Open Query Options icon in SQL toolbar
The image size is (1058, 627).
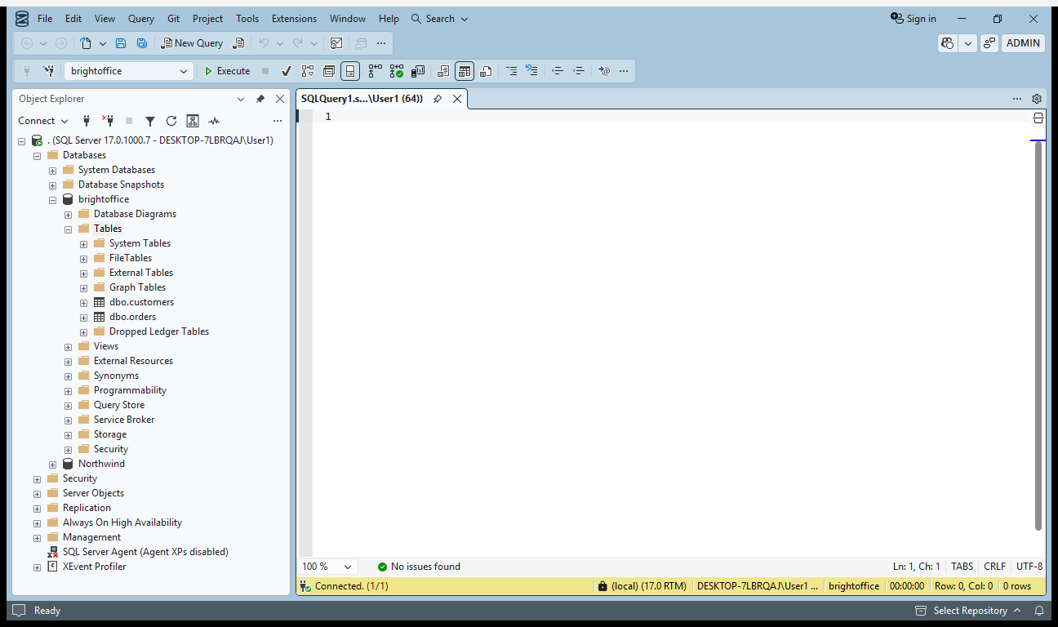point(329,71)
